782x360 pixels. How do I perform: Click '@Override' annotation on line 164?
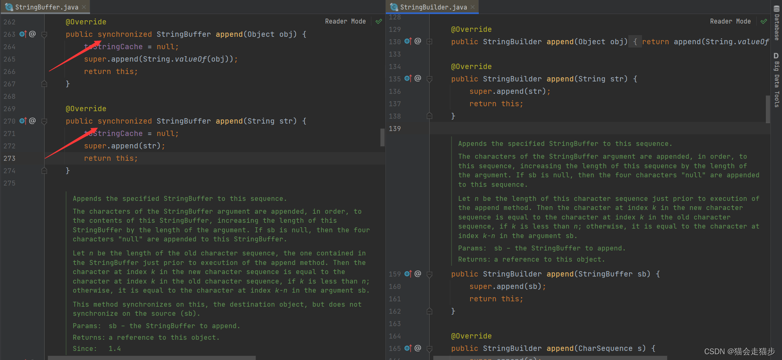pos(471,336)
